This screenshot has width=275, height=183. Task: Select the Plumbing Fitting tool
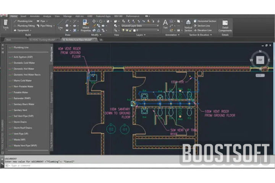pyautogui.click(x=26, y=26)
